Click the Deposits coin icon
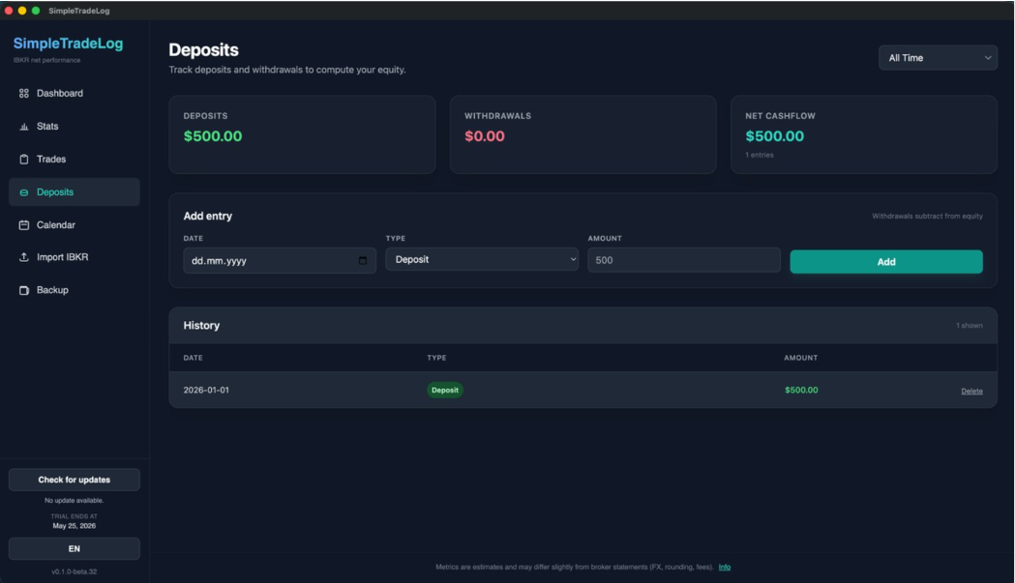Viewport: 1015px width, 583px height. 24,192
